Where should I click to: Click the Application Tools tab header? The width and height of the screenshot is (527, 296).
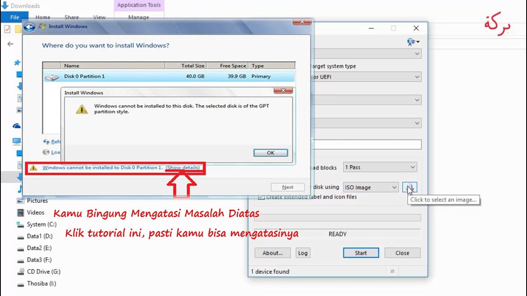139,5
